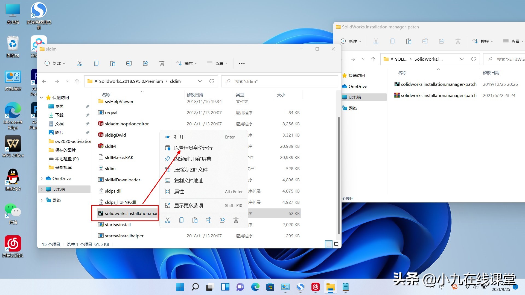This screenshot has height=295, width=525.
Task: Click the Copy icon in the explorer toolbar
Action: tap(96, 63)
